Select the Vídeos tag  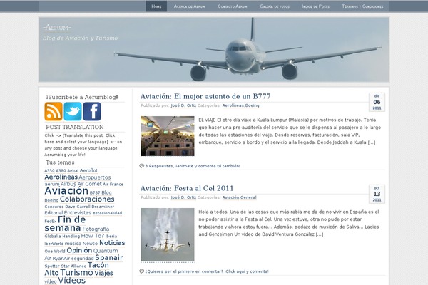point(72,280)
